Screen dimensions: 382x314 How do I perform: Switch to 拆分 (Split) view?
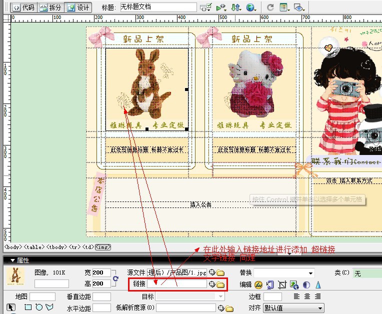click(50, 7)
